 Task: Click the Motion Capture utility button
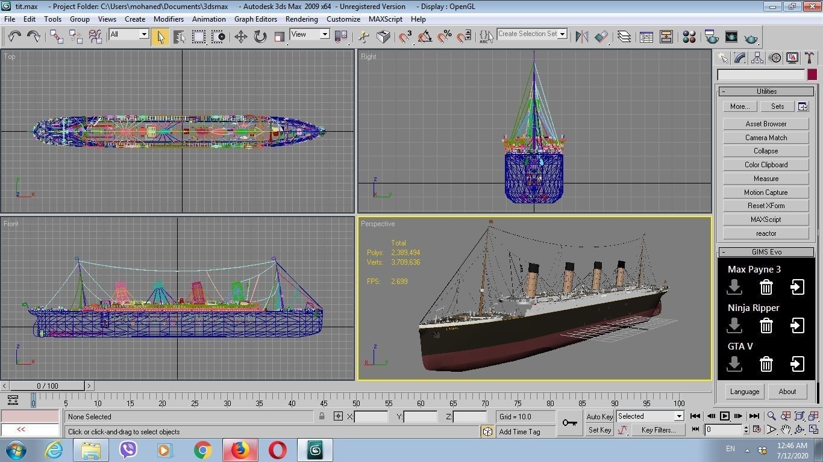tap(766, 192)
